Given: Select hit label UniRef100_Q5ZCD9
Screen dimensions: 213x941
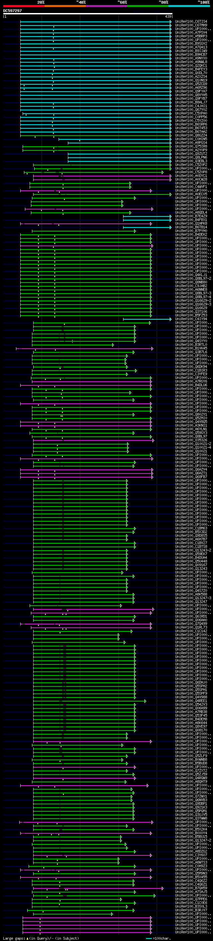Looking at the screenshot, I should (x=191, y=84).
